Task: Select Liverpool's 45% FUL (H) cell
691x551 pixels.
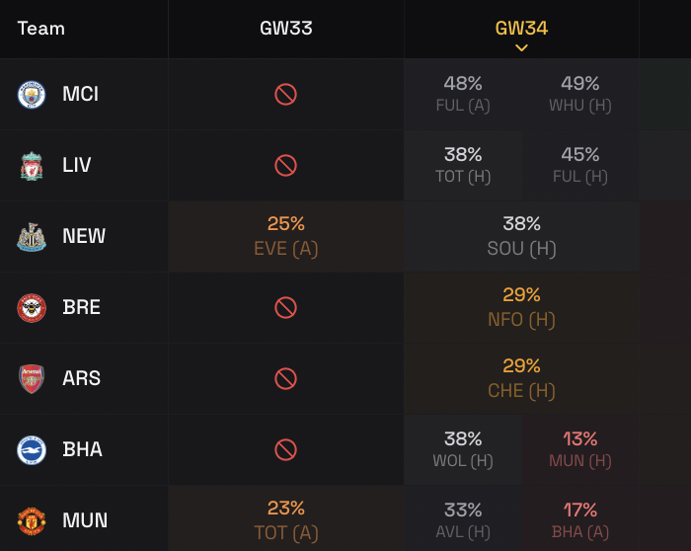Action: pyautogui.click(x=580, y=166)
